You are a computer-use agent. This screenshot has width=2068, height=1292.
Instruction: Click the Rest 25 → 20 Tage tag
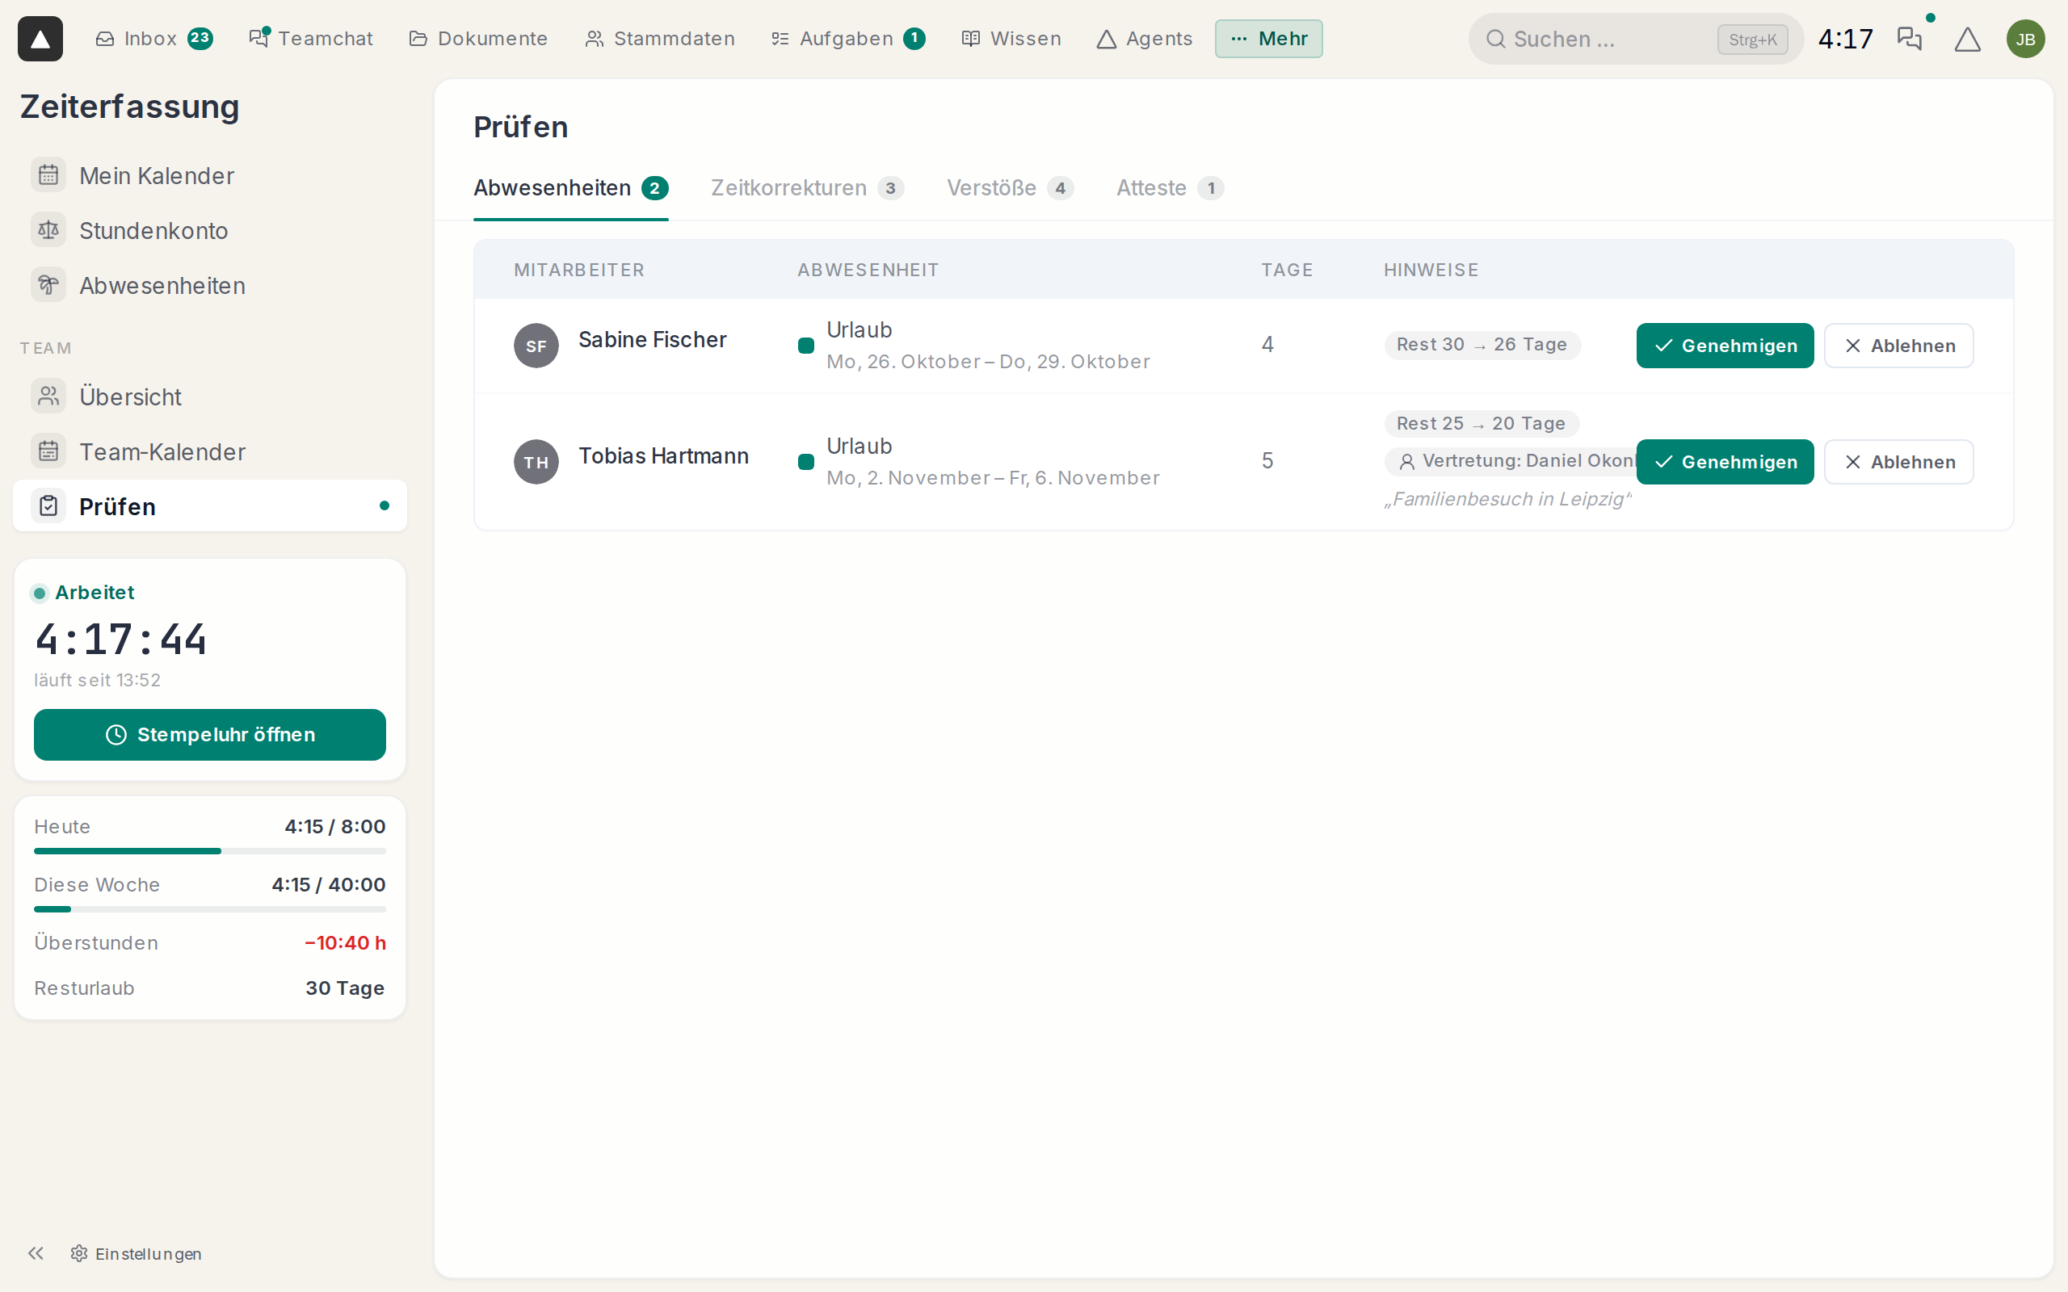tap(1481, 423)
